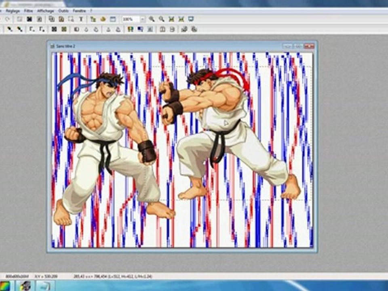This screenshot has height=291, width=388.
Task: Apply the old photo sepia icon
Action: tap(64, 29)
